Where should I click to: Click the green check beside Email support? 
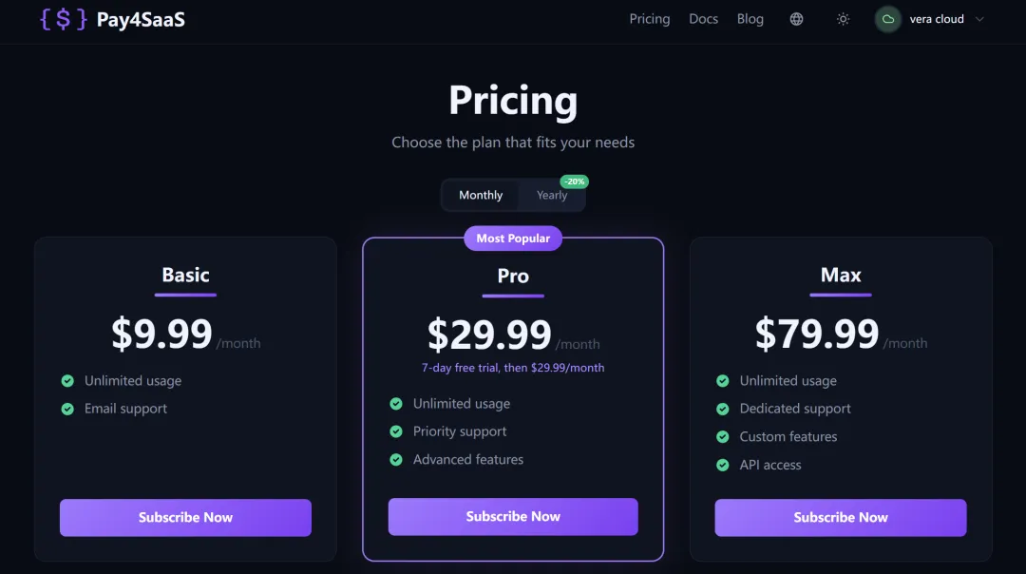point(67,409)
